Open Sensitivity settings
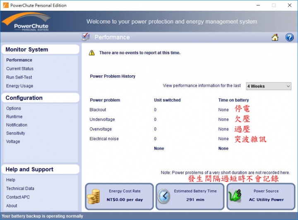The height and width of the screenshot is (220, 298). 16,133
